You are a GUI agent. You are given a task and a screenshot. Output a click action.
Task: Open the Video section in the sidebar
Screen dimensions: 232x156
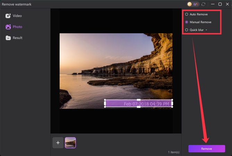coord(14,16)
